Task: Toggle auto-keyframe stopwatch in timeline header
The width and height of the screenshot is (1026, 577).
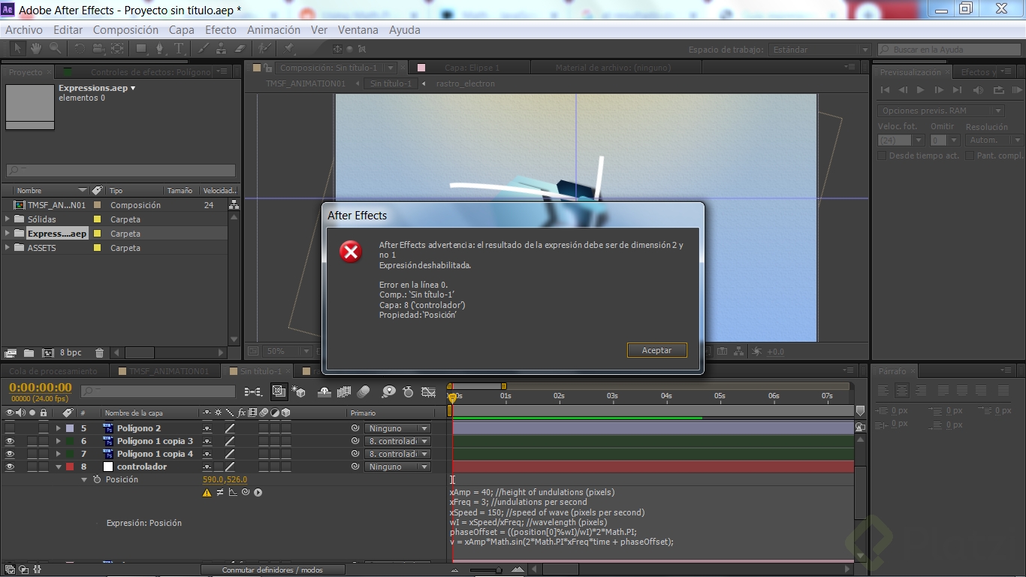Action: click(408, 391)
